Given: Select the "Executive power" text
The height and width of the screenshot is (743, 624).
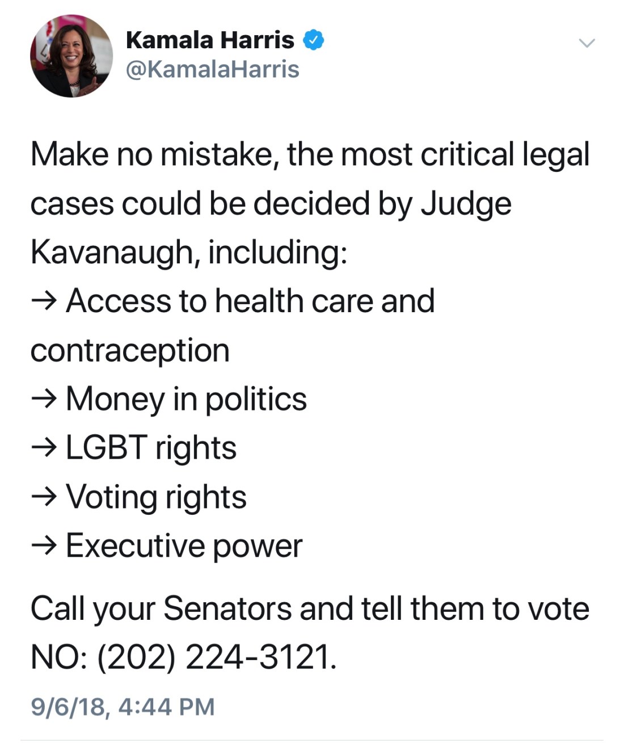Looking at the screenshot, I should tap(184, 546).
